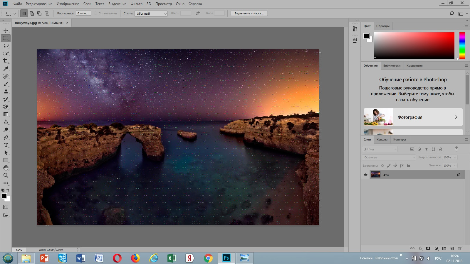Open layer styles fx menu
The image size is (470, 264).
tap(420, 248)
